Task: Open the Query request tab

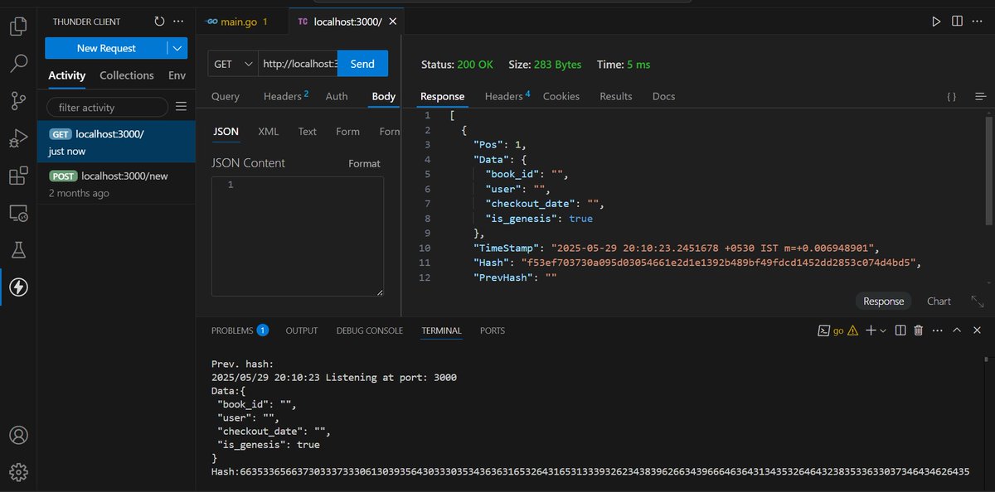Action: point(226,96)
